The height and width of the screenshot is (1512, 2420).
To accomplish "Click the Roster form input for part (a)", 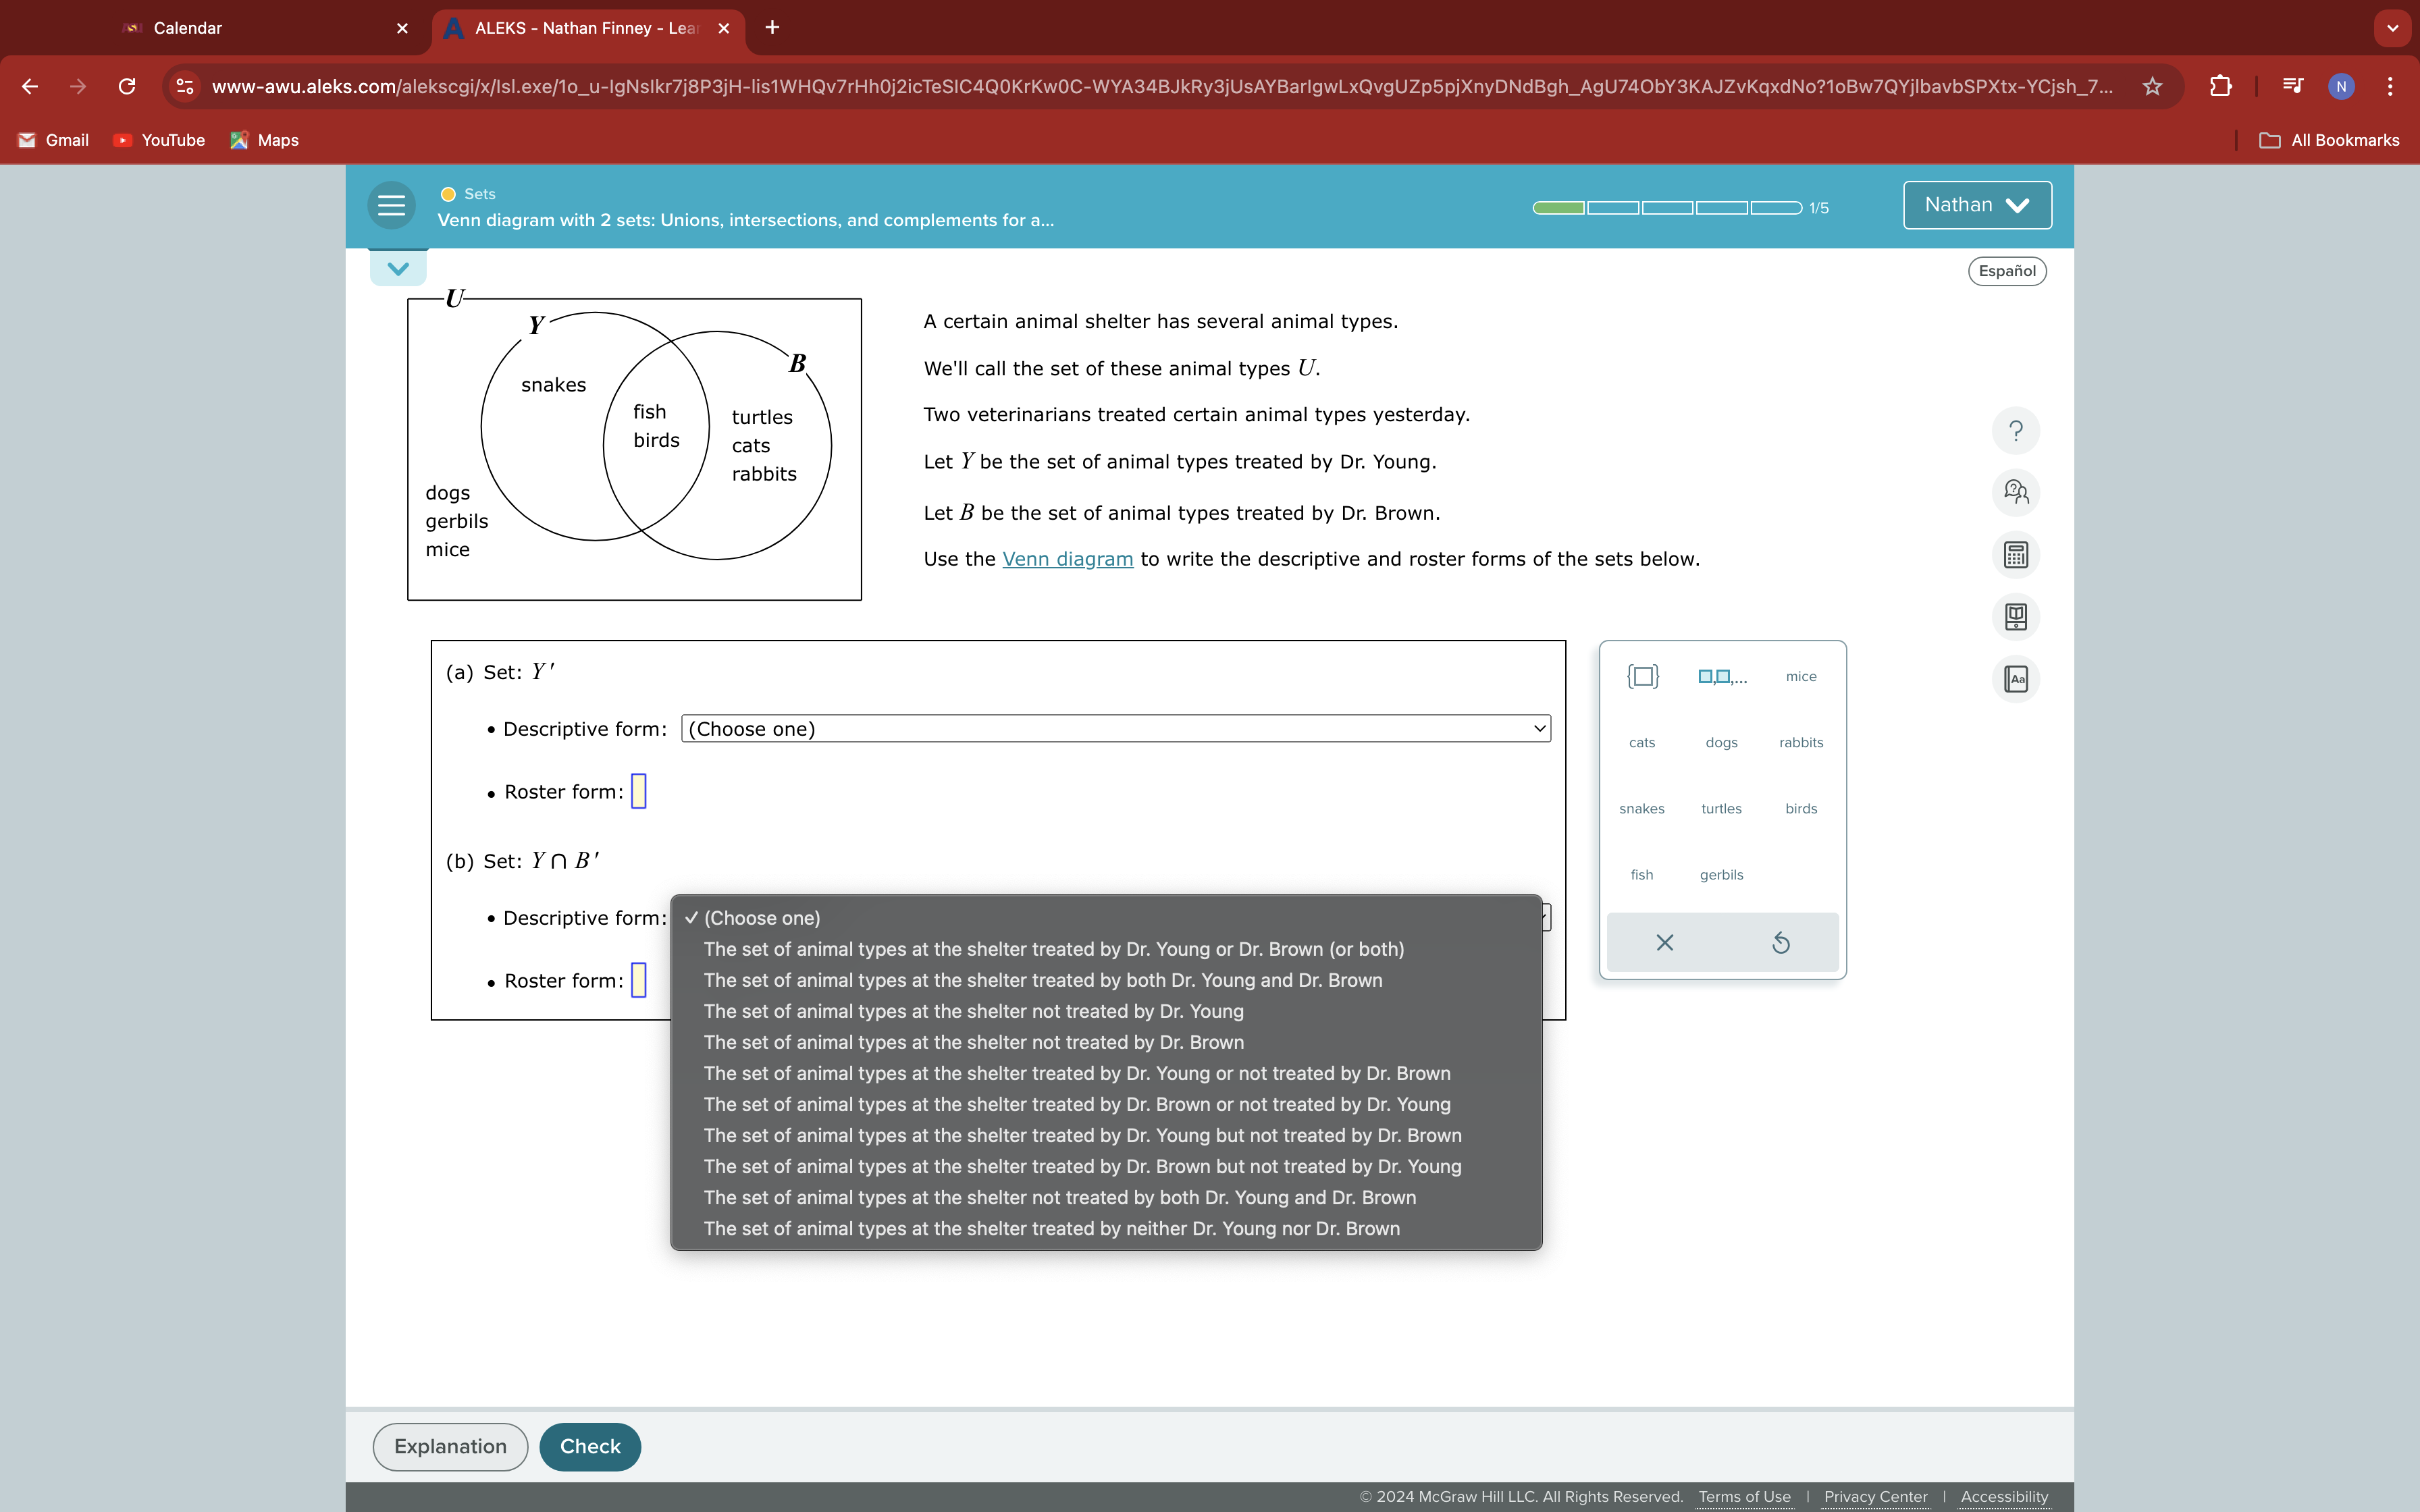I will pyautogui.click(x=639, y=791).
